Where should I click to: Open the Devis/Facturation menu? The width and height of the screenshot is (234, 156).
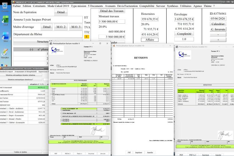tap(127, 6)
